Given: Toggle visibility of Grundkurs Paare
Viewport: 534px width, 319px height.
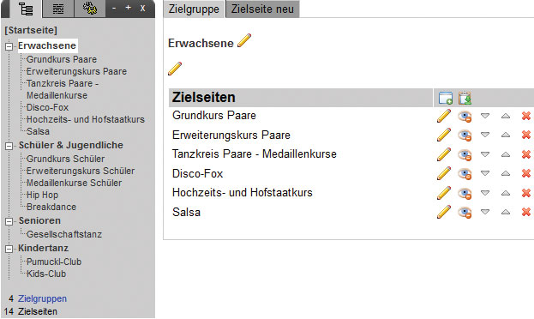Looking at the screenshot, I should (465, 117).
